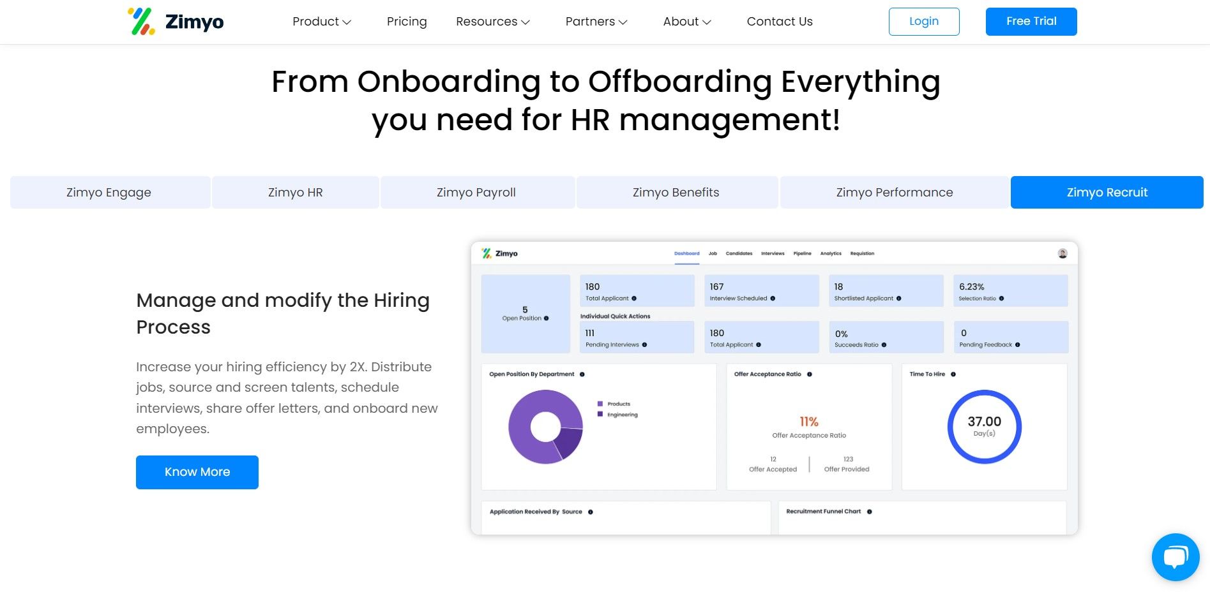Viewport: 1210px width, 592px height.
Task: Click the '18' Shortlisted Applicant value
Action: tap(838, 287)
